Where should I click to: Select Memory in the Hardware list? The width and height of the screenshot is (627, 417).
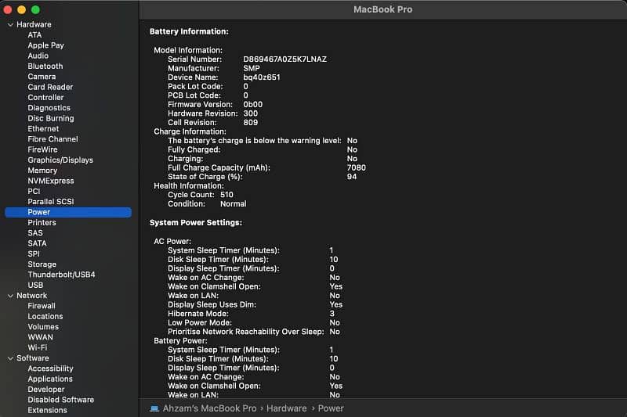(x=42, y=171)
